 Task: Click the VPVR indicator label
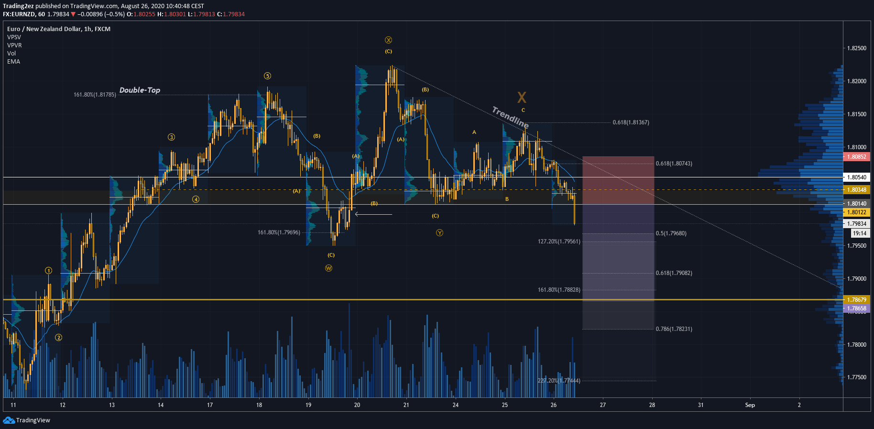[x=14, y=45]
